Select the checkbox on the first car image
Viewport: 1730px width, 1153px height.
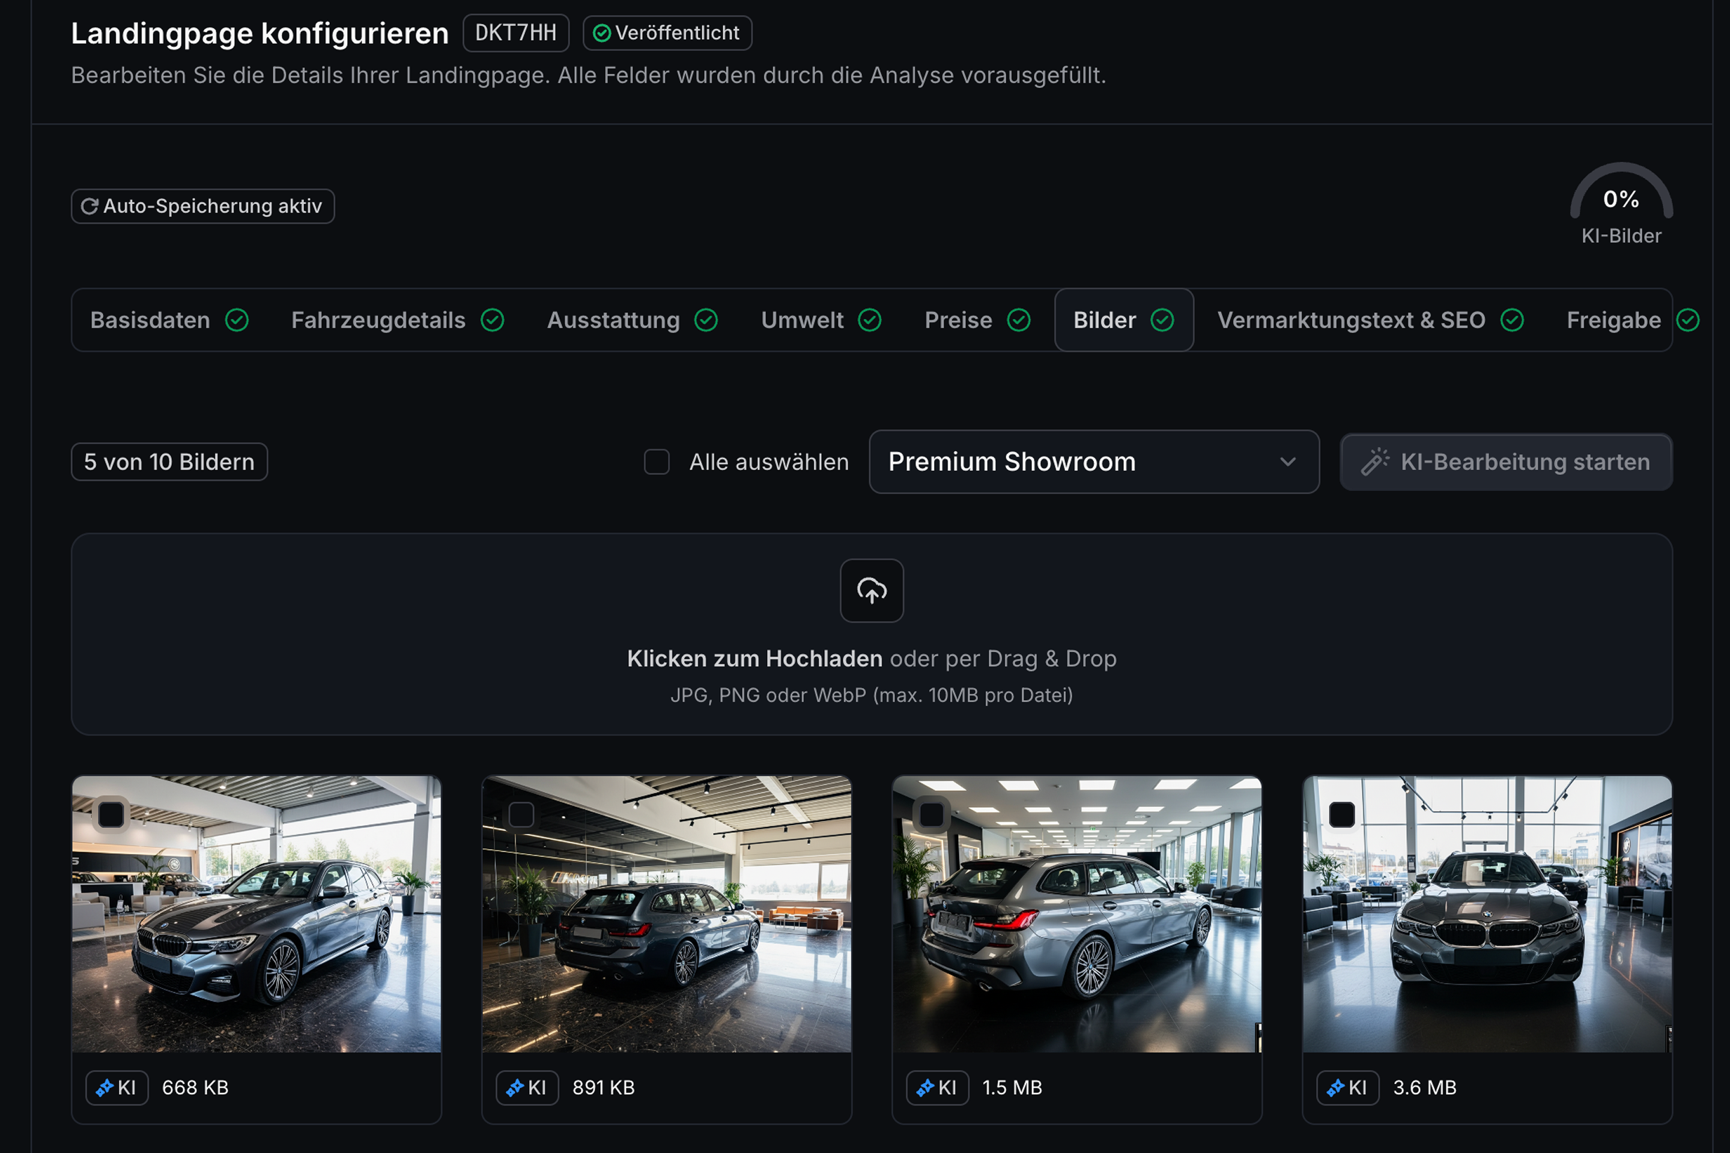pos(112,814)
